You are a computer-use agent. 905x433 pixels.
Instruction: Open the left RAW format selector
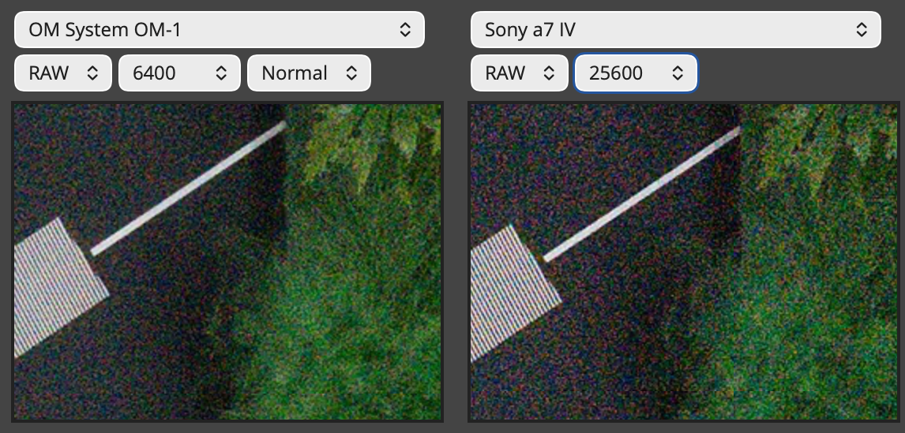click(63, 73)
